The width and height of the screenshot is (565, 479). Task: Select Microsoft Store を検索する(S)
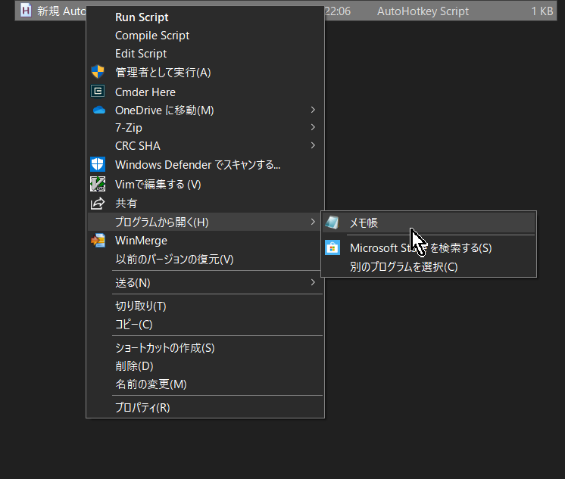coord(429,247)
